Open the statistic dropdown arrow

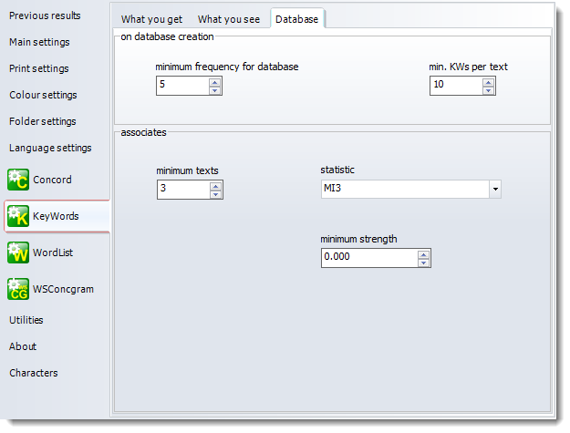[495, 190]
